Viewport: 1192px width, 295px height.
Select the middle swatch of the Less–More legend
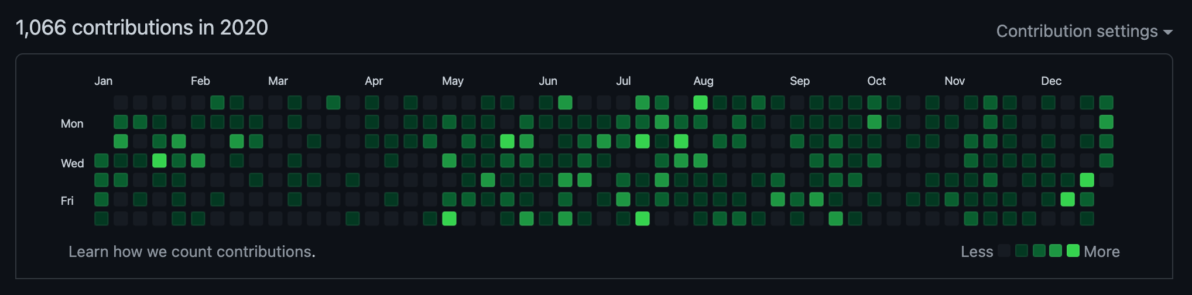[x=1039, y=251]
